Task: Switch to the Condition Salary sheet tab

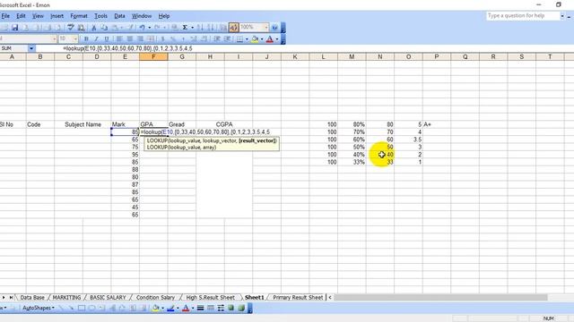Action: (x=155, y=298)
